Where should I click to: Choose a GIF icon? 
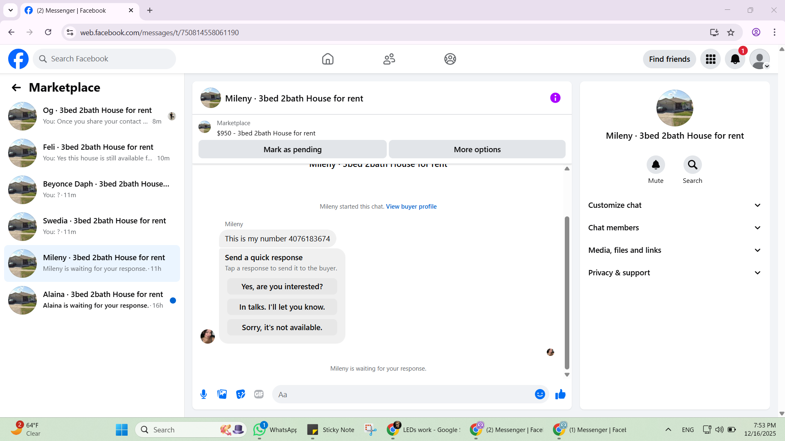(259, 394)
